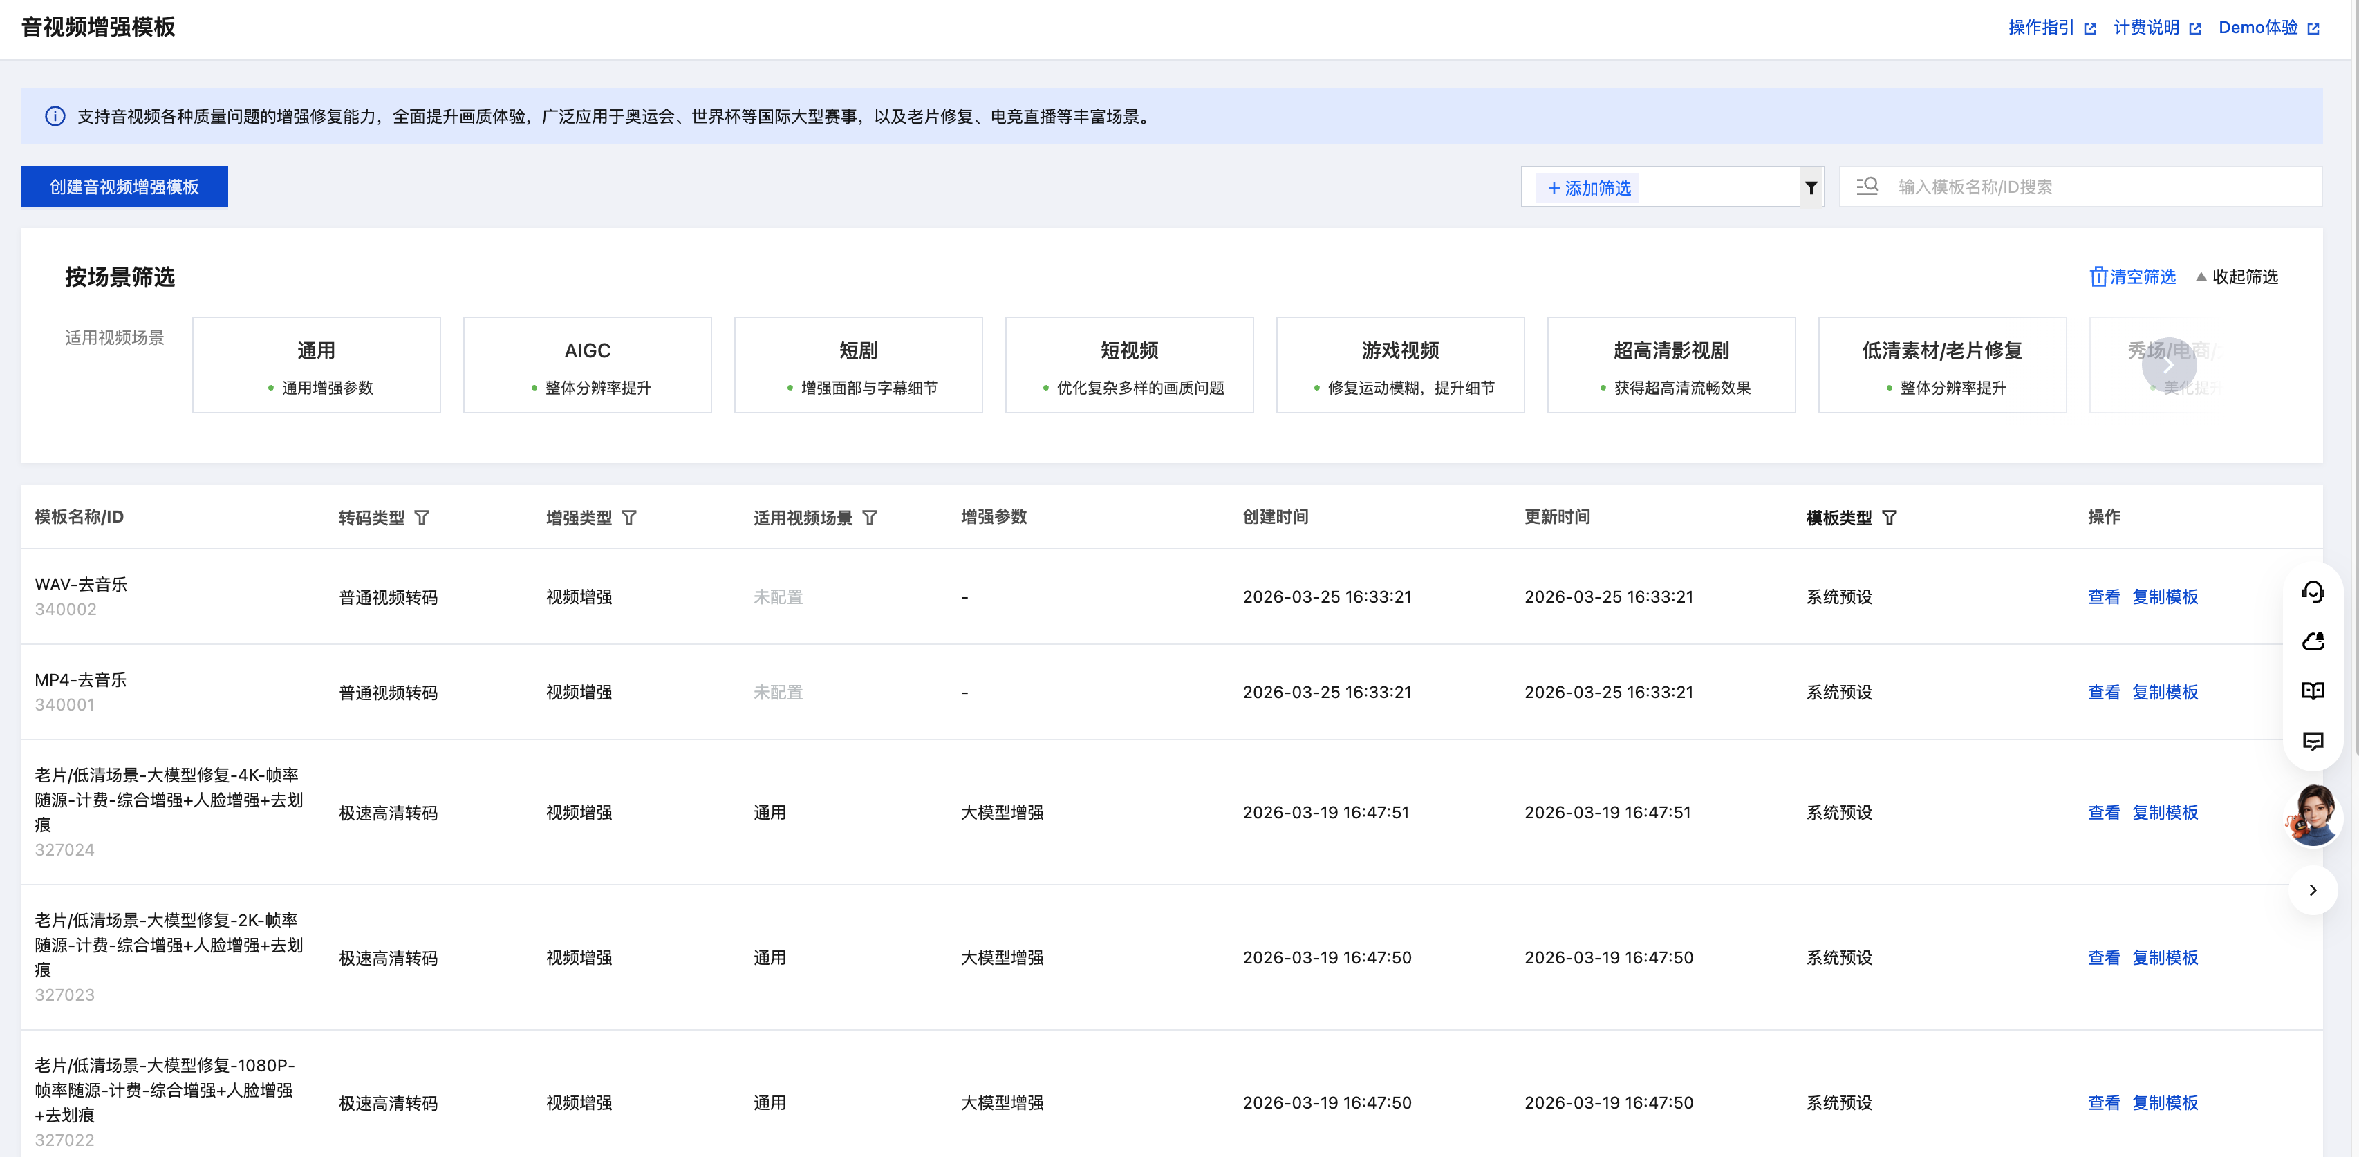Expand the floating sidebar chevron arrow

pyautogui.click(x=2312, y=890)
